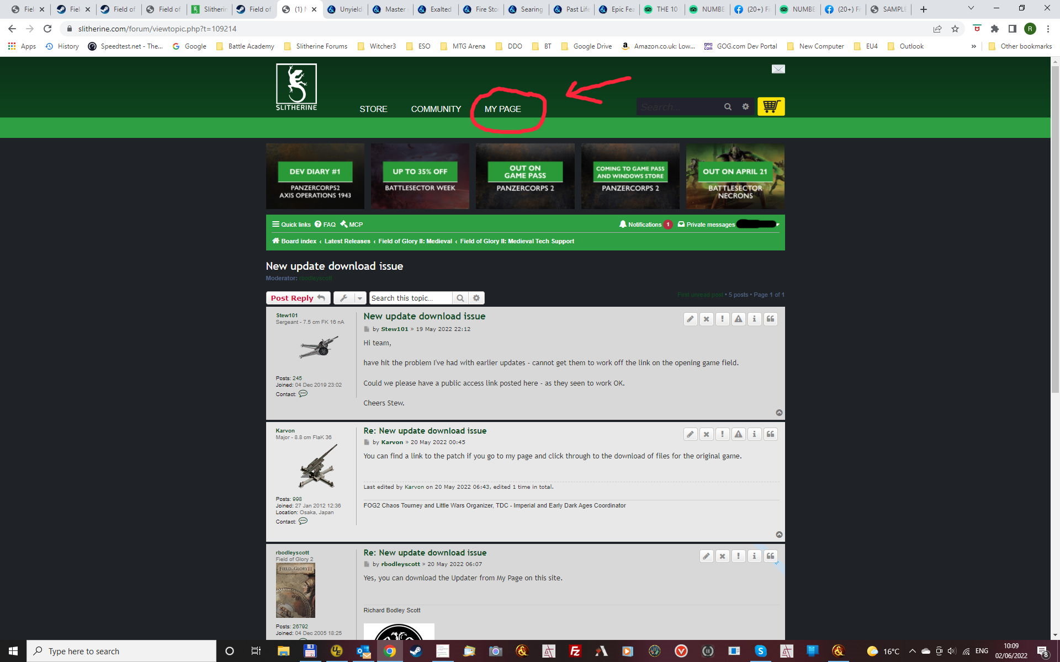The height and width of the screenshot is (662, 1060).
Task: Open the shopping cart icon
Action: [x=771, y=106]
